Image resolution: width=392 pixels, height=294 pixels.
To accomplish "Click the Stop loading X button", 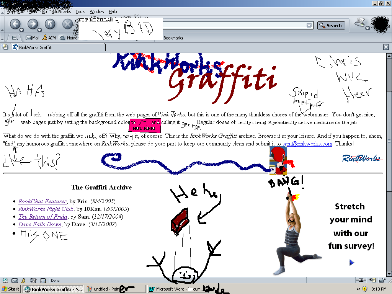I will (67, 24).
